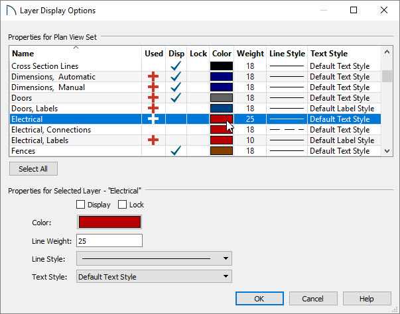
Task: Click the sort arrow above the Name column
Action: (x=76, y=48)
